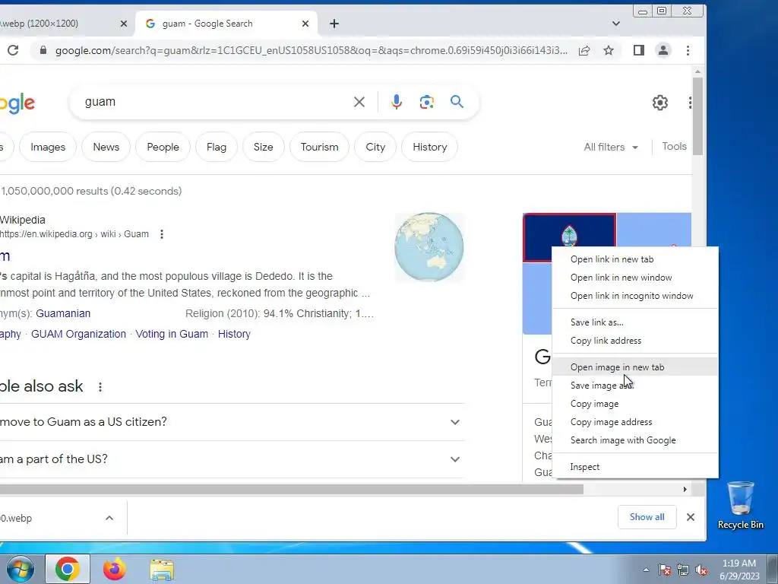Reload the page with the refresh icon

pyautogui.click(x=13, y=50)
